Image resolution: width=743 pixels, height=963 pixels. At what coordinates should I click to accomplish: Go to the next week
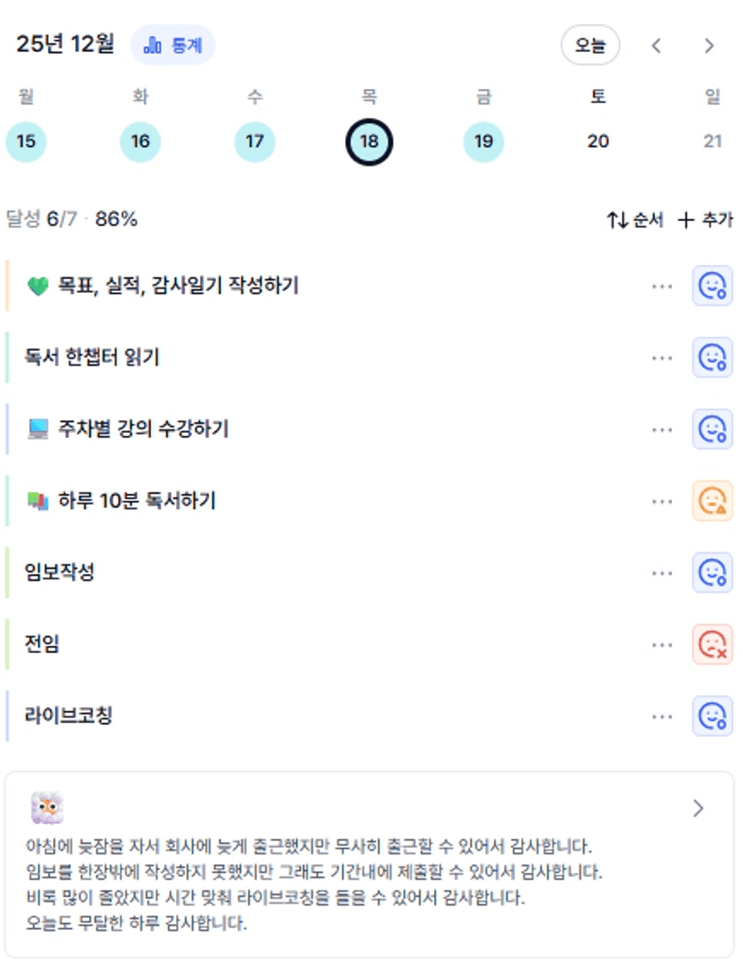click(709, 46)
